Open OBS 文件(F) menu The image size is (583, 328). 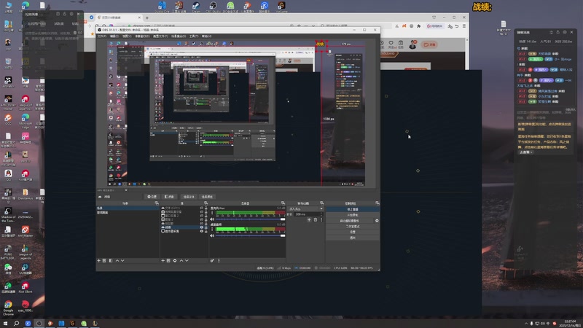click(x=101, y=36)
